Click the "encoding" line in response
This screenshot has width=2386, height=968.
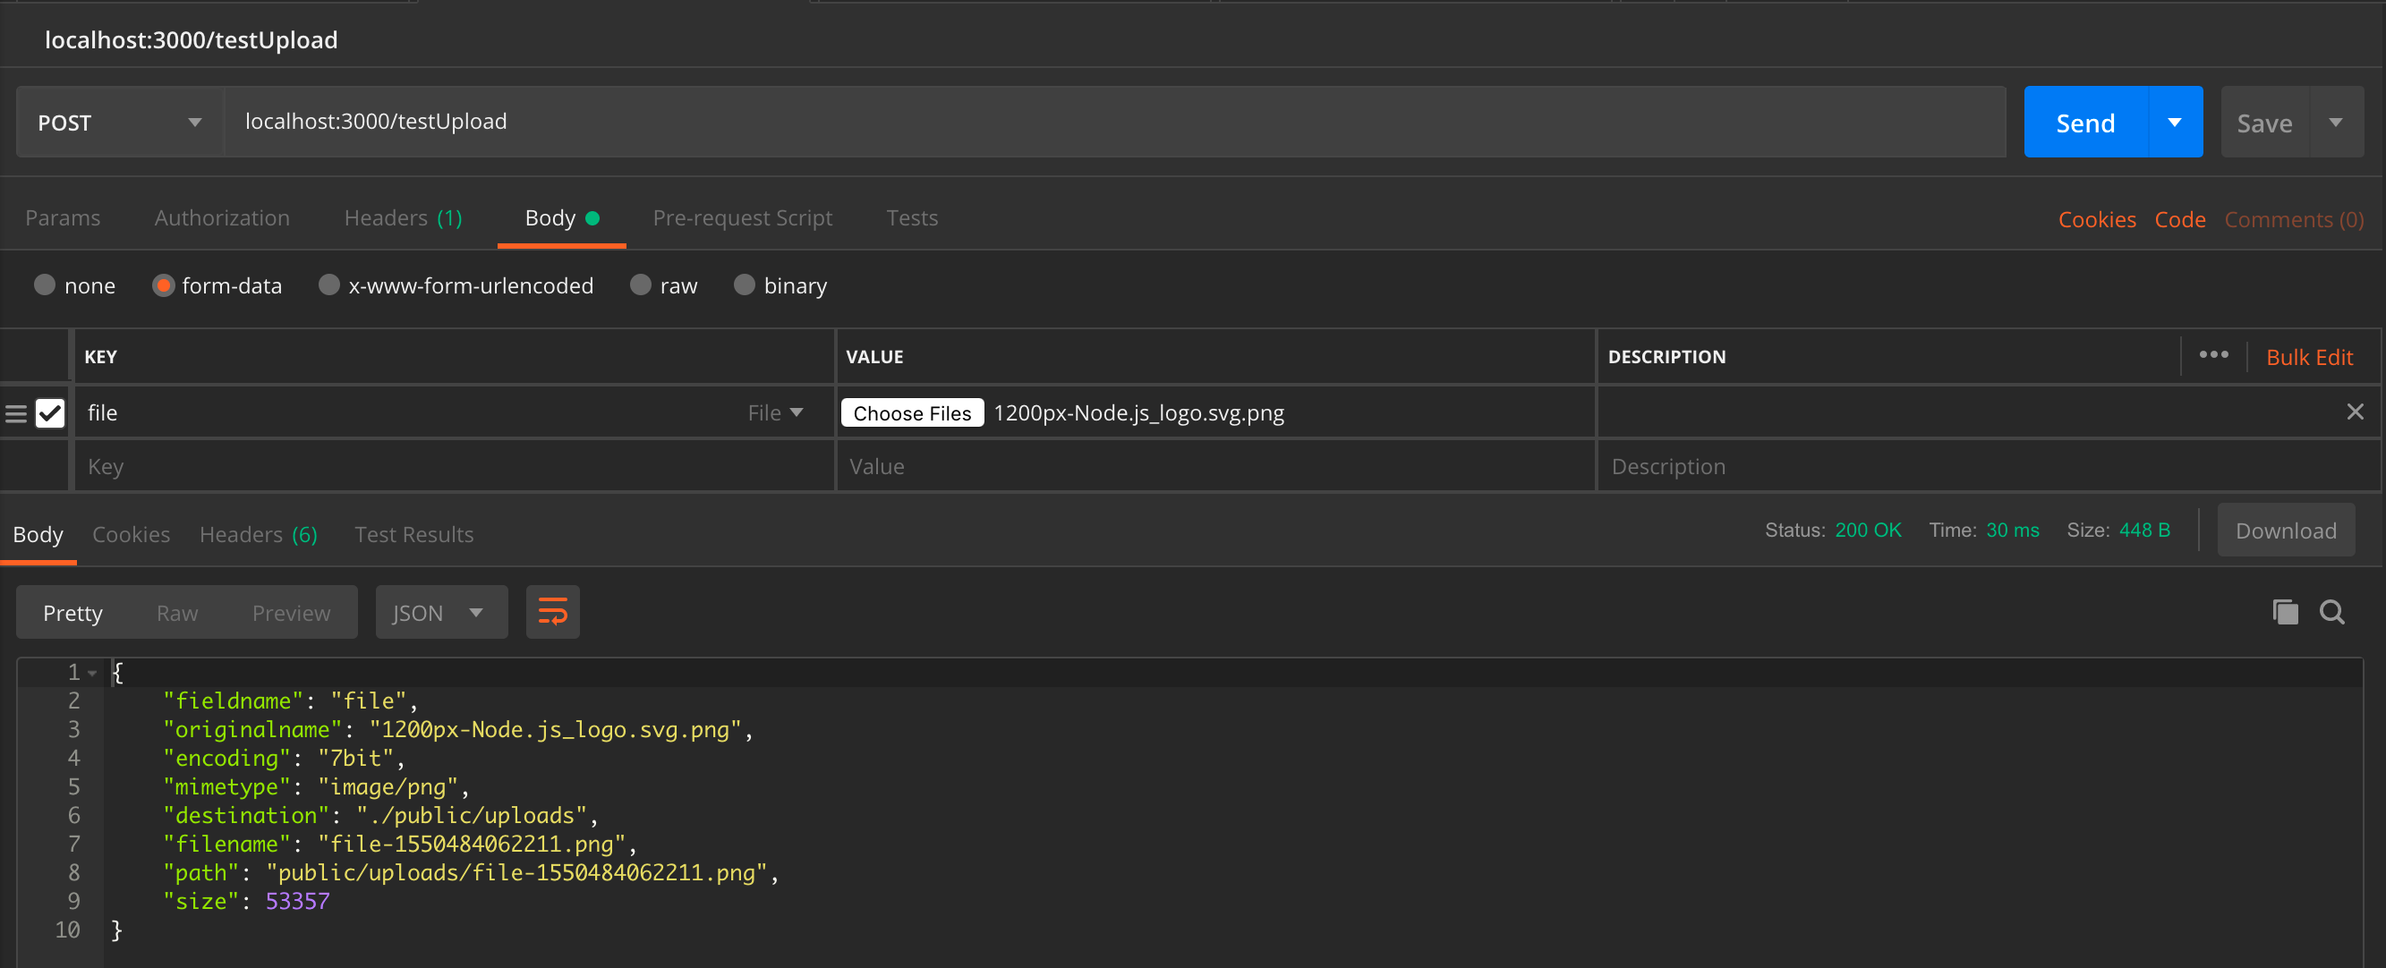(x=285, y=758)
